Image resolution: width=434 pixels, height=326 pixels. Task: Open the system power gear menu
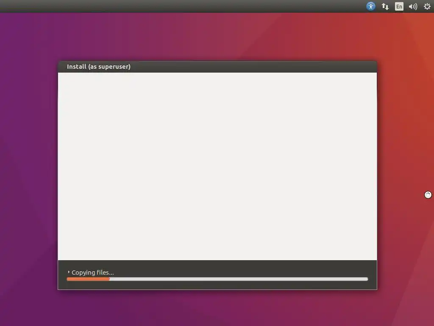click(x=427, y=6)
